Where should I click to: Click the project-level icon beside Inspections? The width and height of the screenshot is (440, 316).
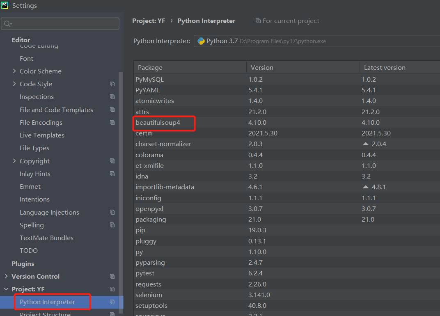pos(112,96)
